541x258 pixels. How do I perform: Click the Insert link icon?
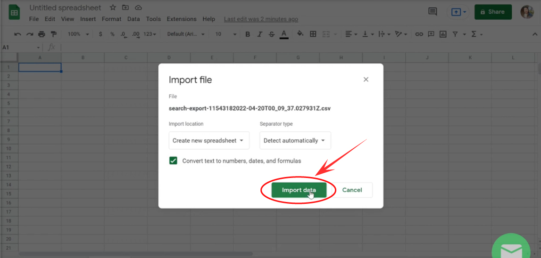(419, 34)
